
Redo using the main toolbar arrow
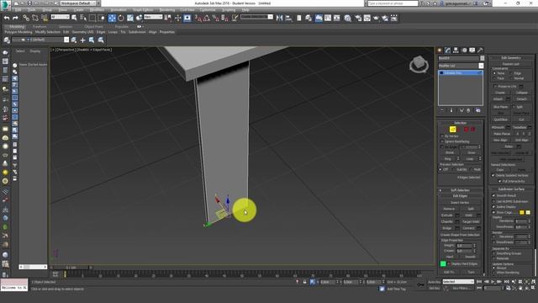pyautogui.click(x=15, y=18)
